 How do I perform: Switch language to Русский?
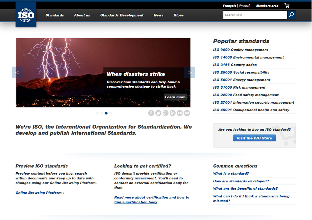point(245,6)
